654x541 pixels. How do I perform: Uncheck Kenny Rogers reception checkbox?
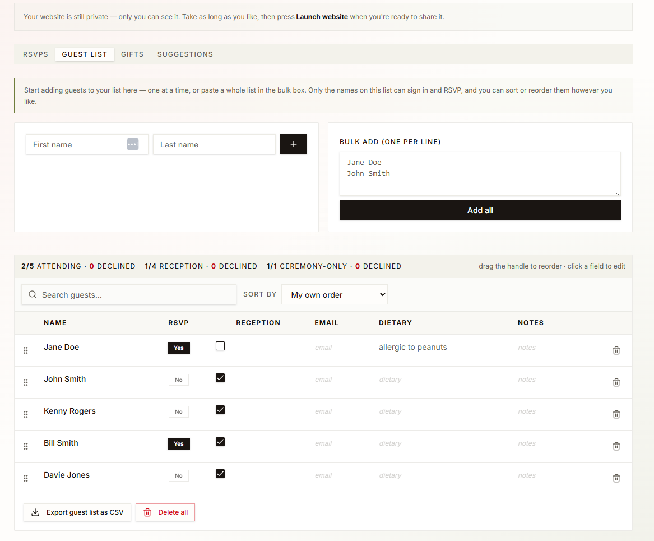coord(220,410)
